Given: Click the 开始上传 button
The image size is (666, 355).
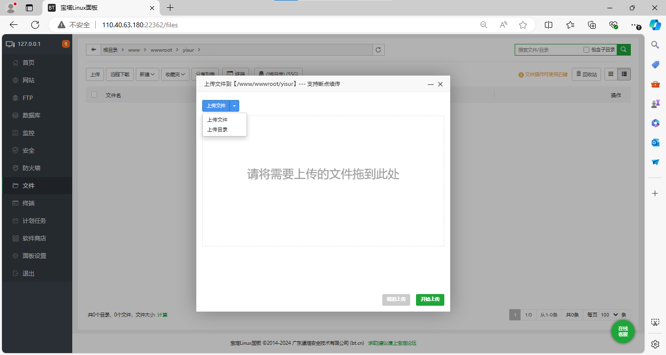Looking at the screenshot, I should 430,300.
